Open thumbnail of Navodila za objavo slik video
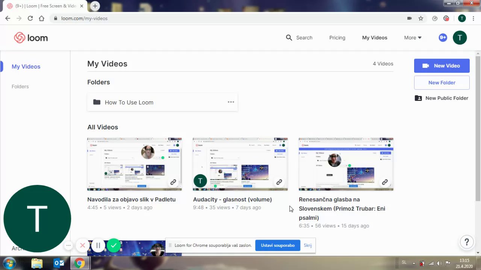The image size is (481, 270). 135,164
